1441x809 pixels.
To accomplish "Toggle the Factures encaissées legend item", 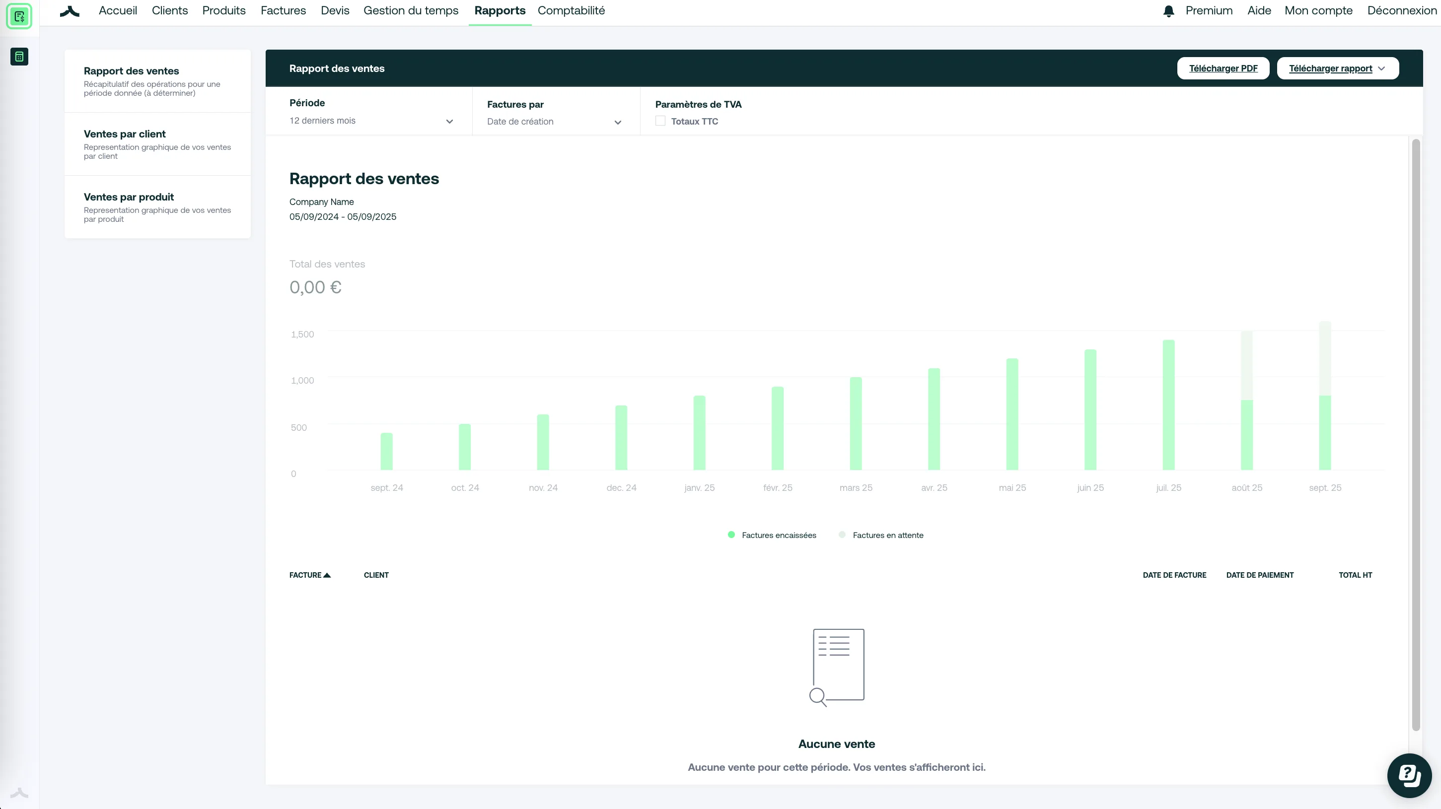I will (772, 535).
